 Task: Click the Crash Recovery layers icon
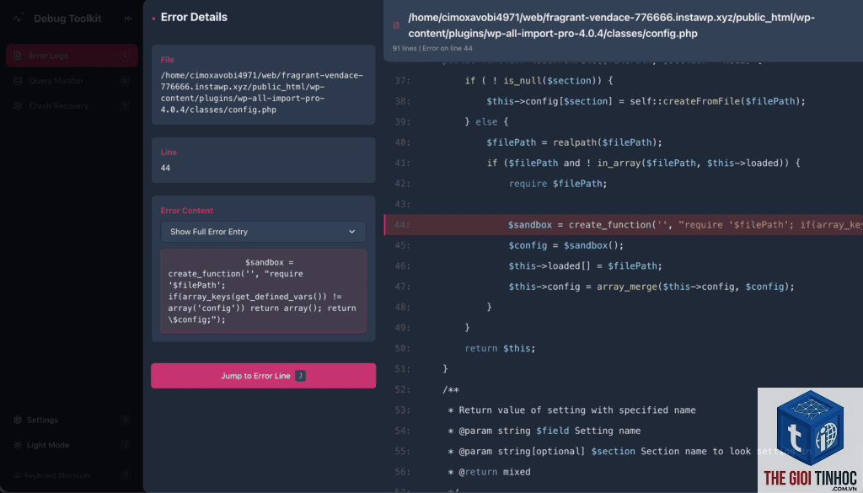18,105
